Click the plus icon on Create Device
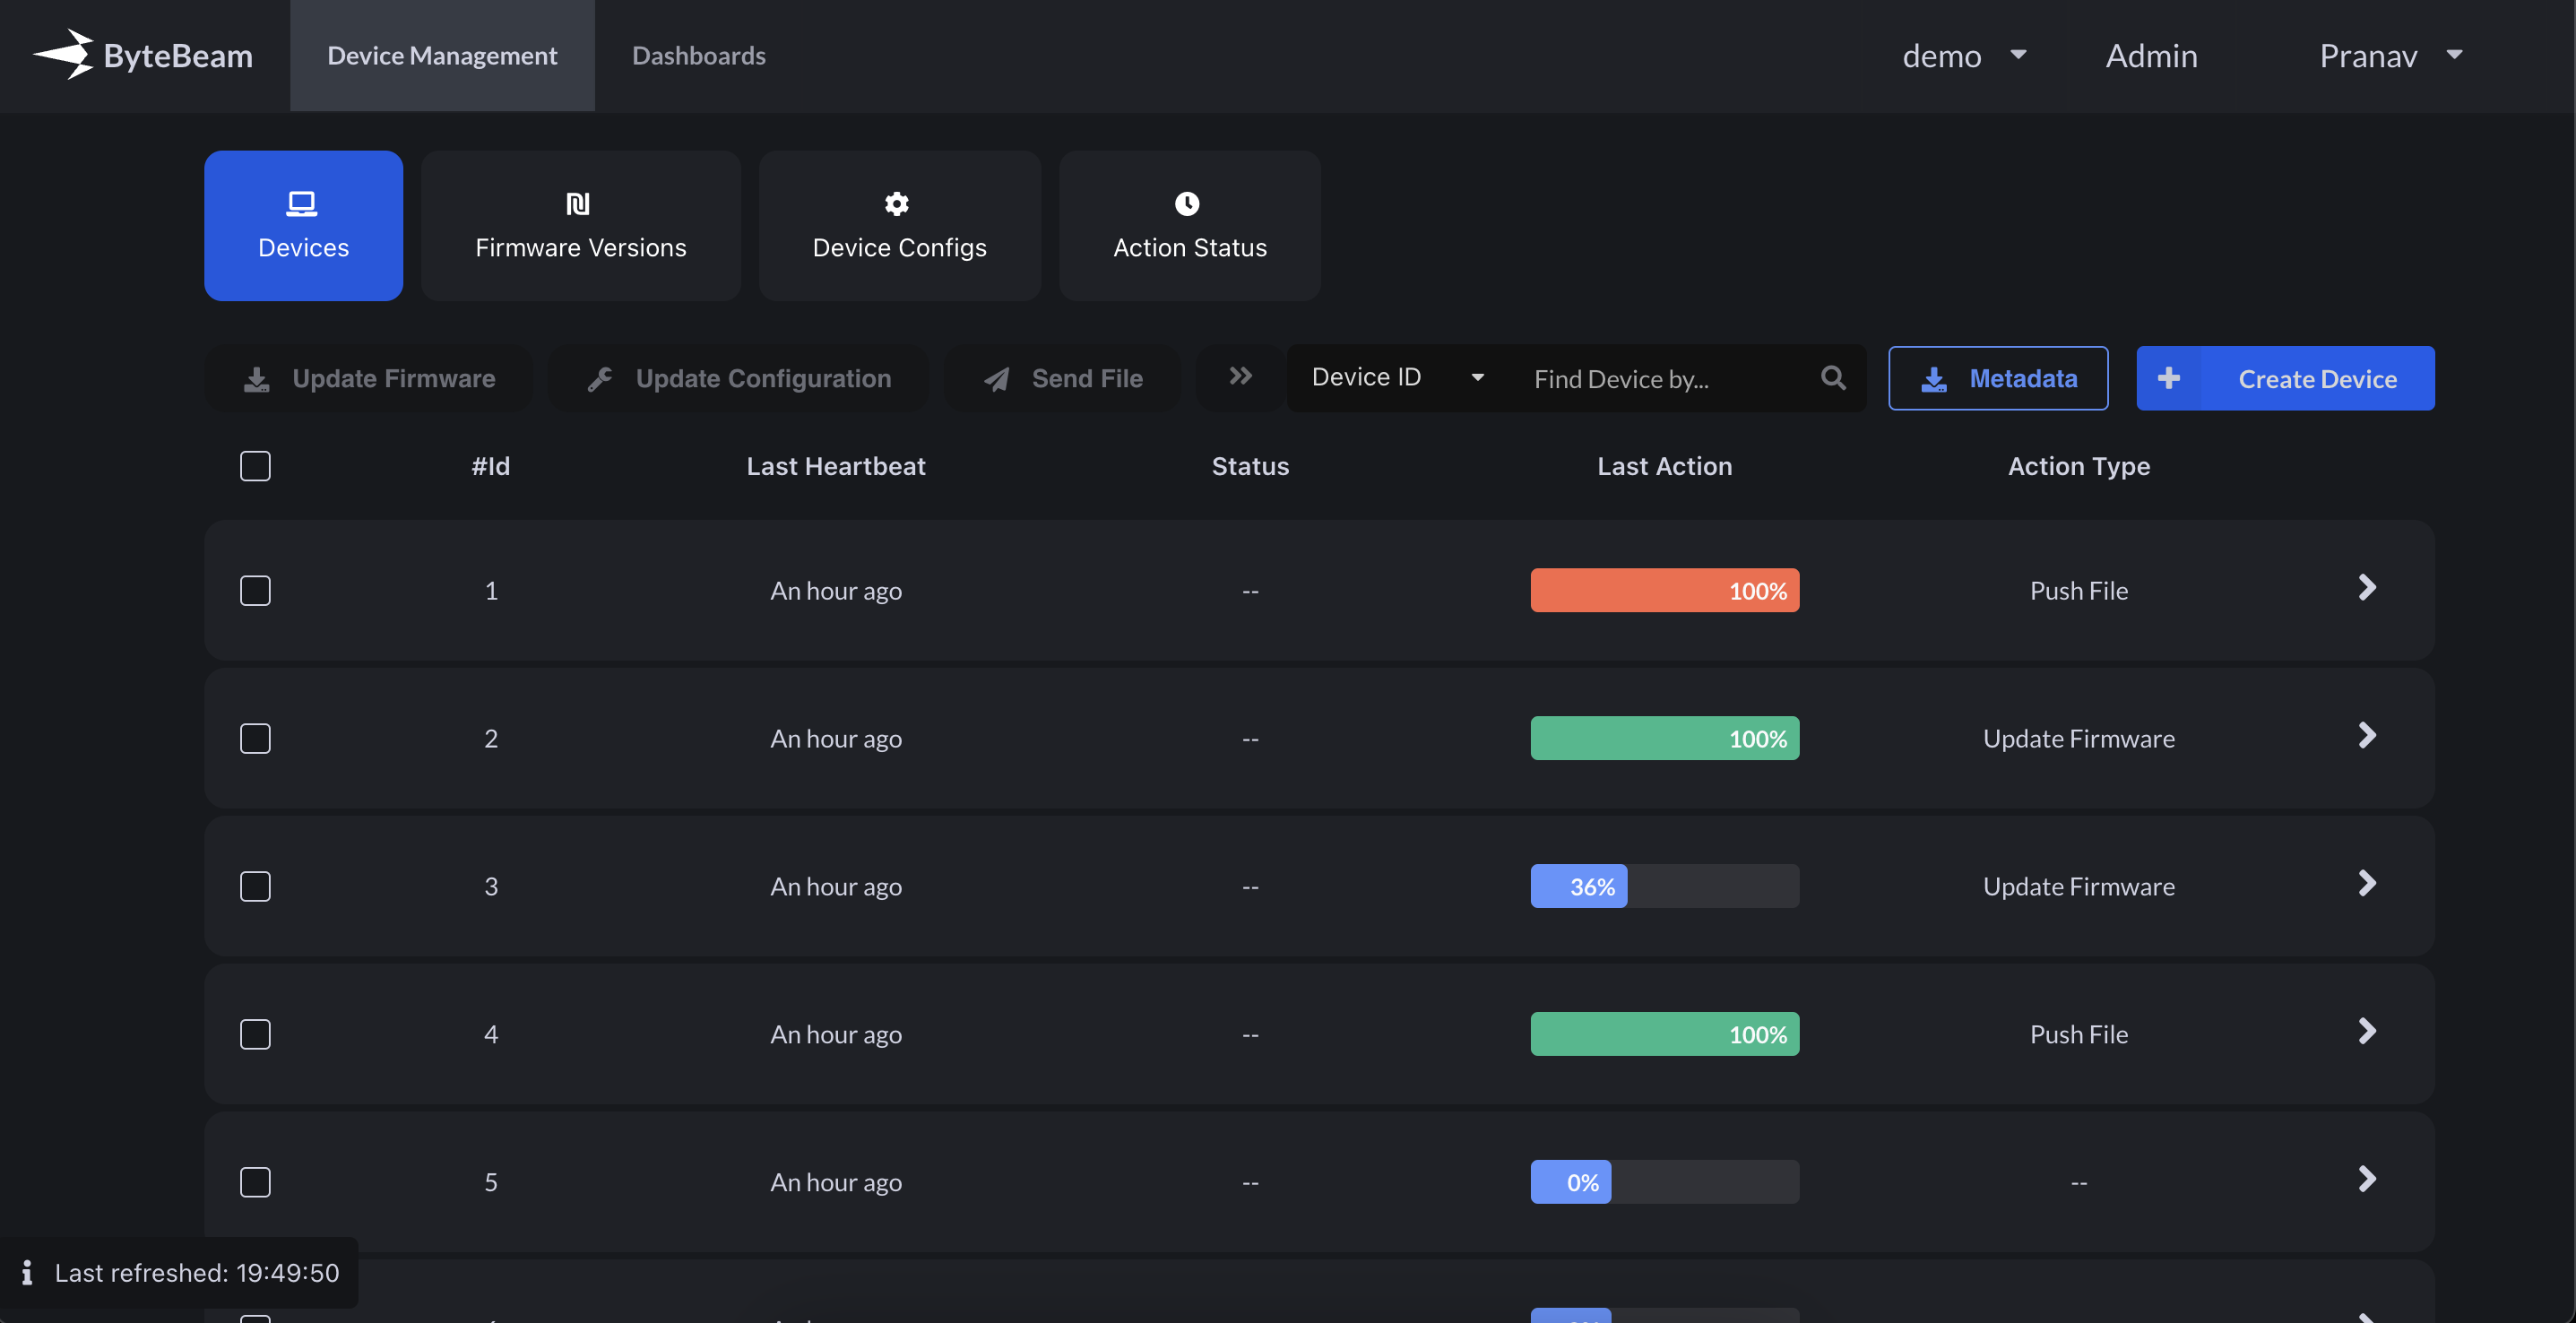The height and width of the screenshot is (1323, 2576). pos(2168,378)
